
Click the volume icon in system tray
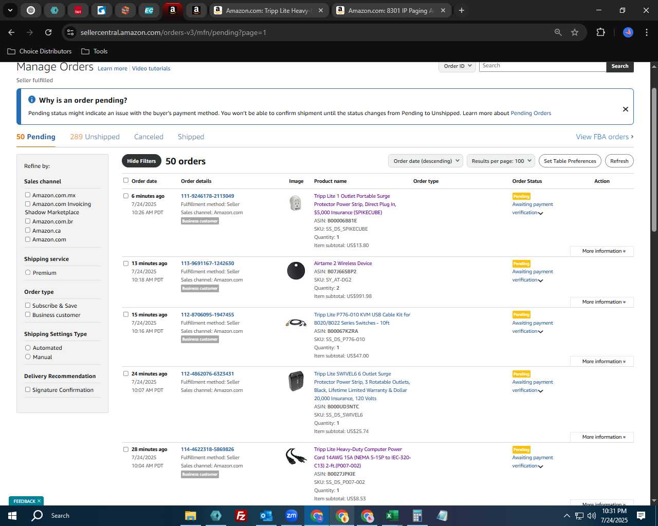[x=592, y=516]
